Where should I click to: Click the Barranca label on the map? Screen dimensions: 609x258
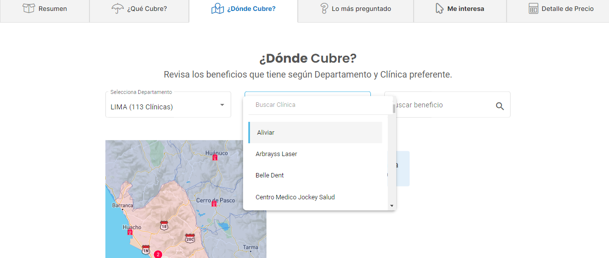123,205
